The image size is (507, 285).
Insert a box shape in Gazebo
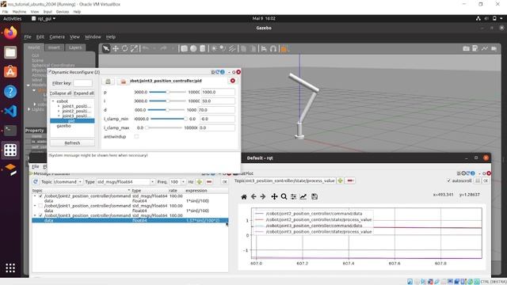[184, 48]
